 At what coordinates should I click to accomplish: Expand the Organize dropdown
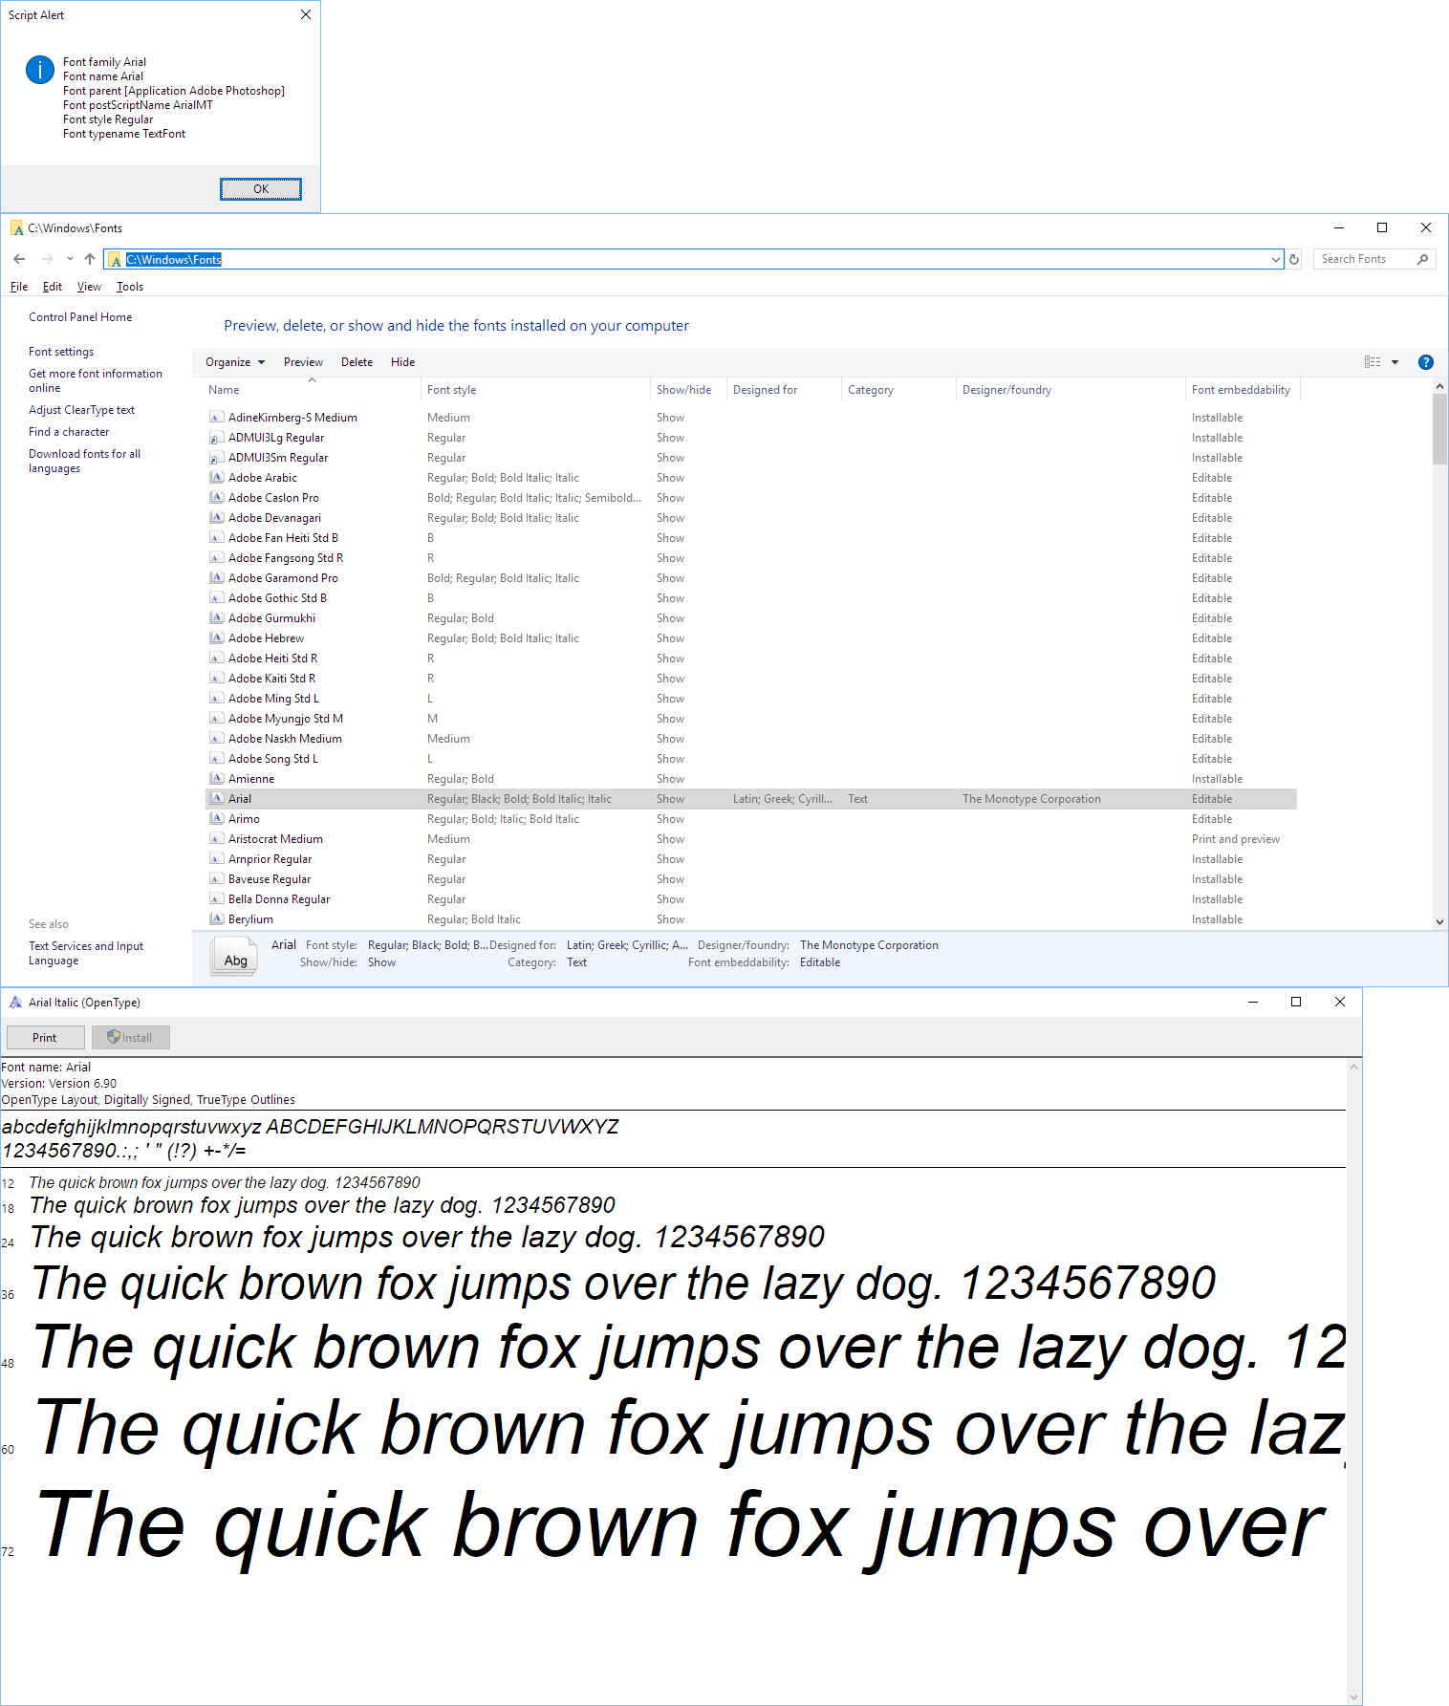coord(235,362)
